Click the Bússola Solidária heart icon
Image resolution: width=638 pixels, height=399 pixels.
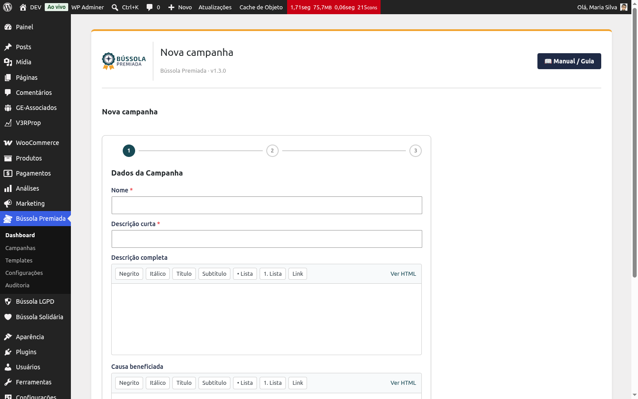[x=8, y=317]
